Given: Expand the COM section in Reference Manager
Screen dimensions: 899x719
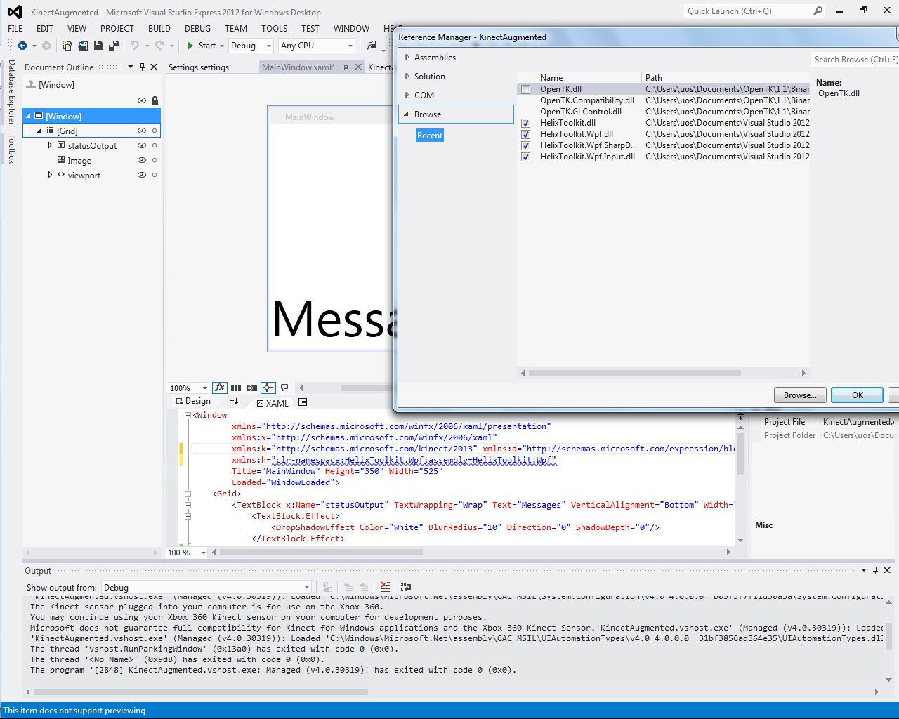Looking at the screenshot, I should point(407,95).
